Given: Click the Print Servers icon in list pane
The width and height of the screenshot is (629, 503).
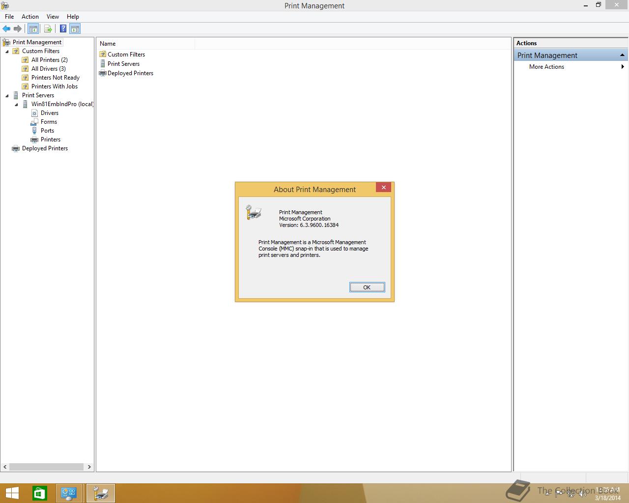Looking at the screenshot, I should pos(103,64).
